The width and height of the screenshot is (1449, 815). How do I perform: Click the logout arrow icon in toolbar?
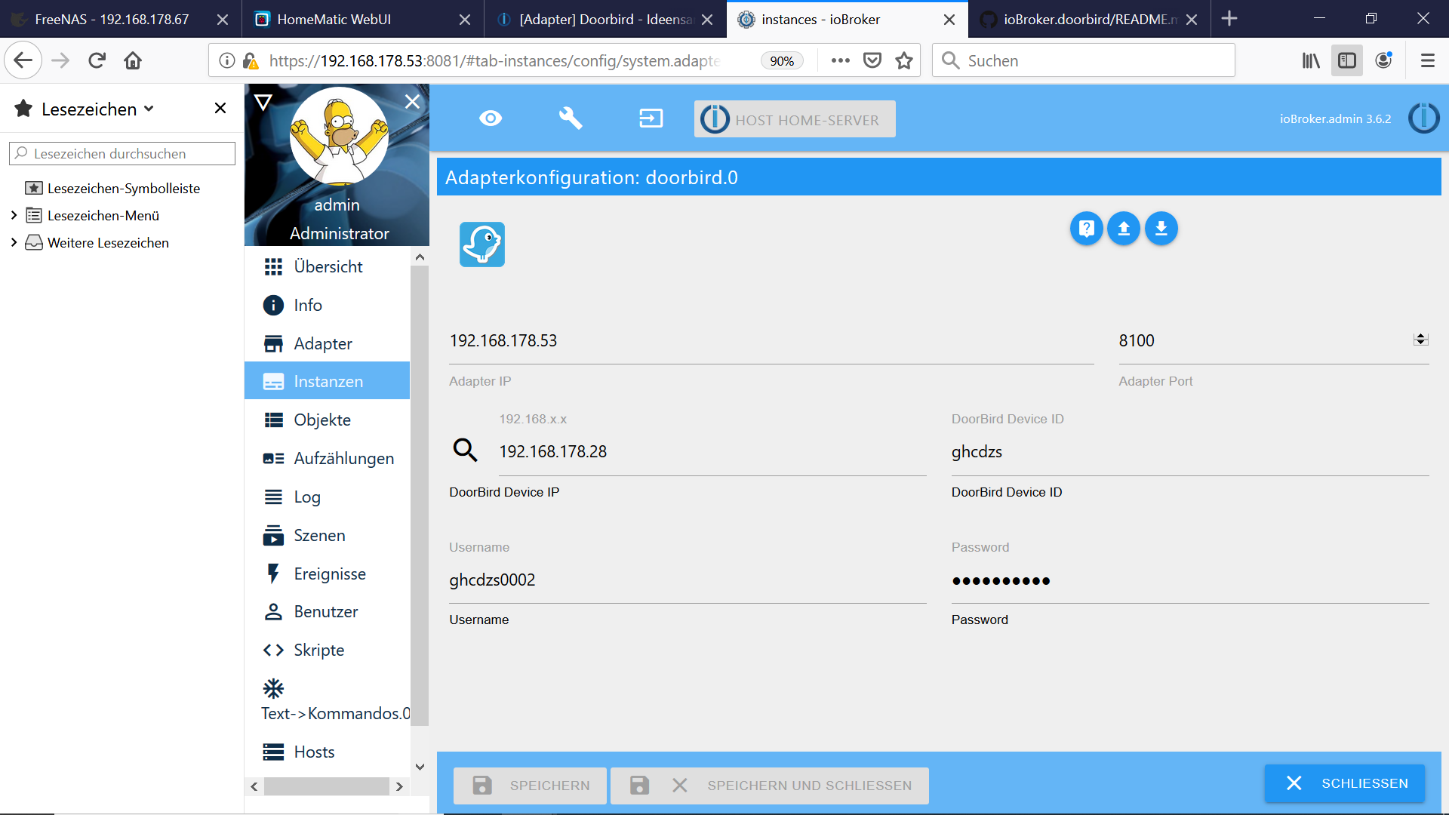pos(651,118)
